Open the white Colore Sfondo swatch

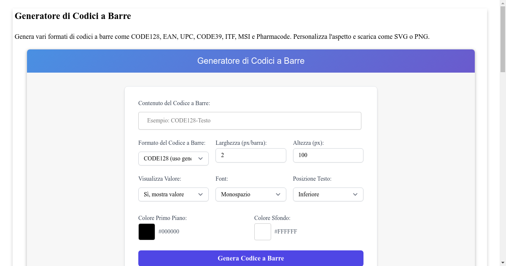pos(262,231)
